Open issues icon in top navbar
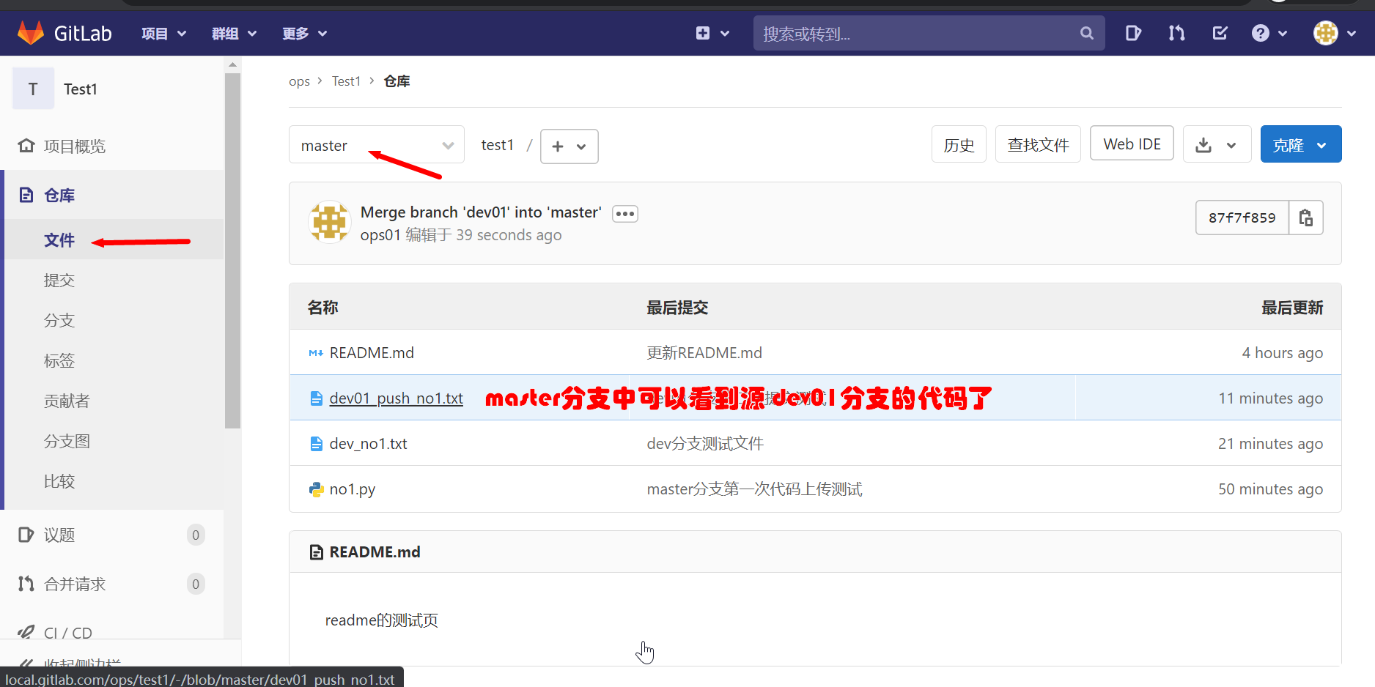This screenshot has height=687, width=1375. [1133, 33]
